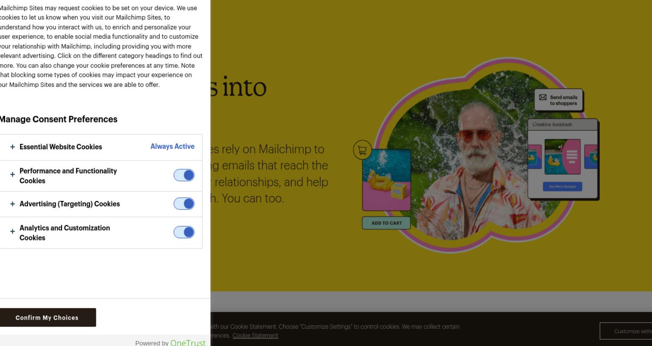Click Confirm My Choices button
This screenshot has width=652, height=346.
pos(47,318)
